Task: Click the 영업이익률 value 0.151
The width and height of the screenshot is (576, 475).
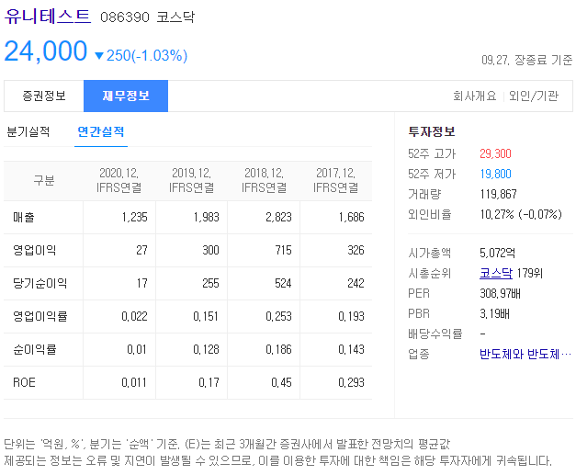Action: 206,316
